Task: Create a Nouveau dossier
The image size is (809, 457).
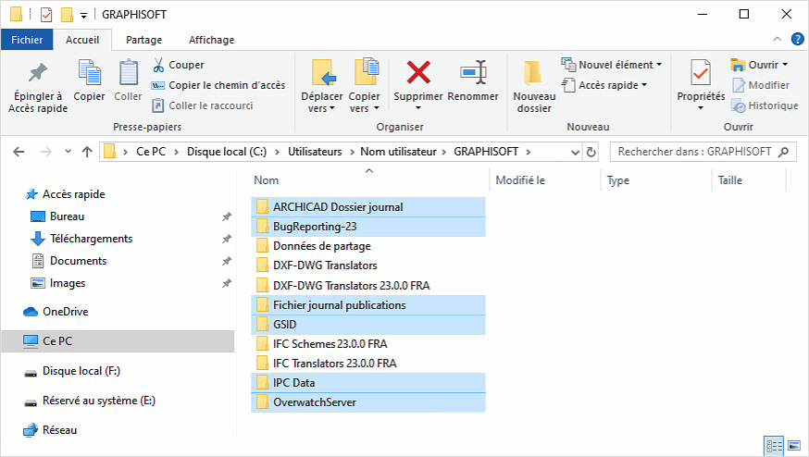Action: (534, 86)
